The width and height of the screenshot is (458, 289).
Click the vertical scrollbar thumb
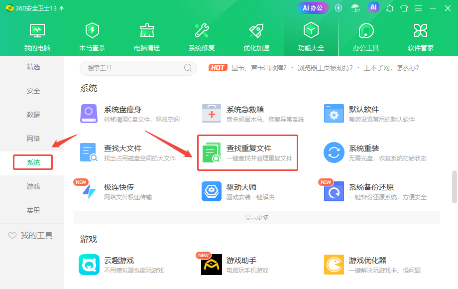tap(455, 187)
